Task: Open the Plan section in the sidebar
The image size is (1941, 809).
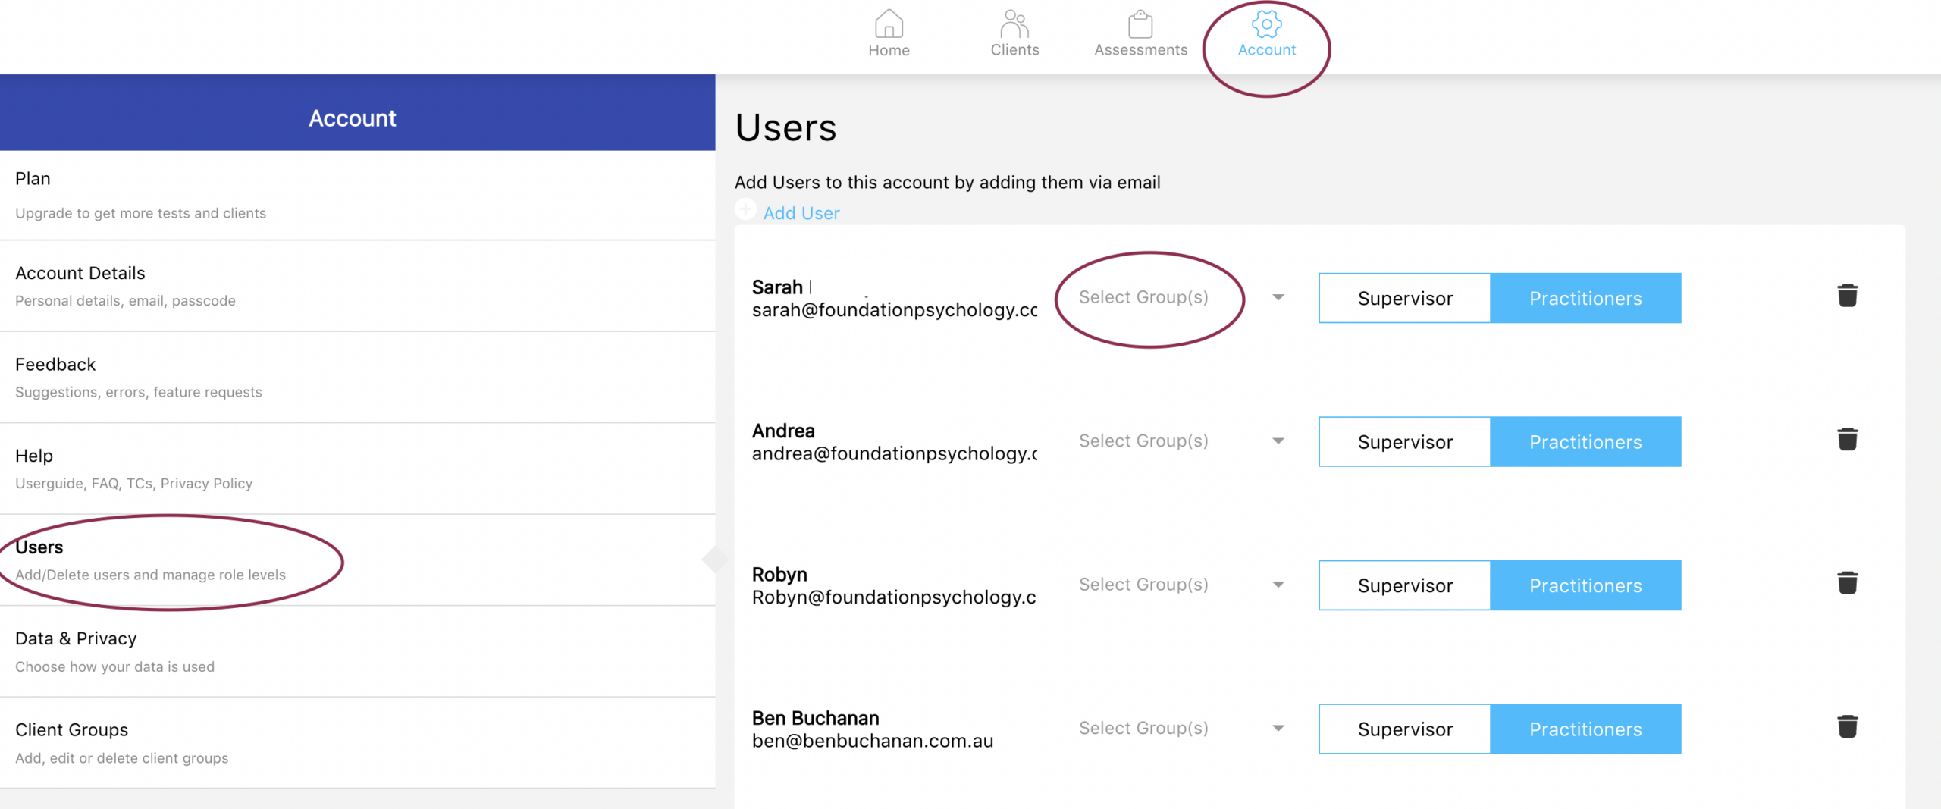Action: tap(357, 195)
